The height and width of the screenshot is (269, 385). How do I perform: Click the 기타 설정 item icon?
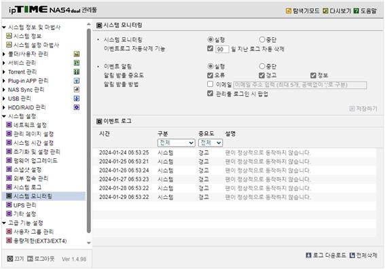point(9,213)
